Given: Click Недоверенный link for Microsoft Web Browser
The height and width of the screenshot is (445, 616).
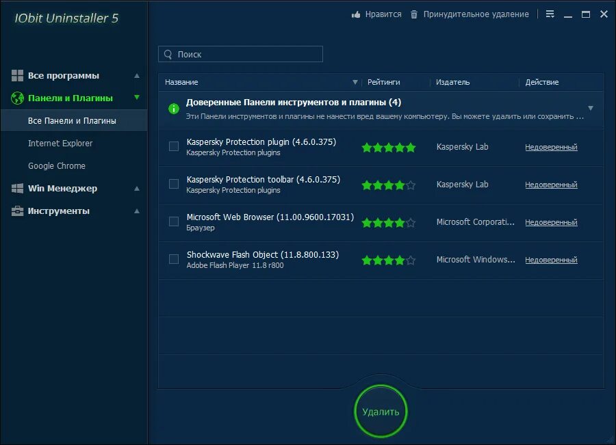Looking at the screenshot, I should [551, 222].
